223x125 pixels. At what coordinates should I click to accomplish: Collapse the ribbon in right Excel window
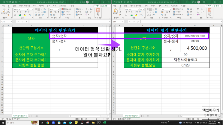click(221, 18)
